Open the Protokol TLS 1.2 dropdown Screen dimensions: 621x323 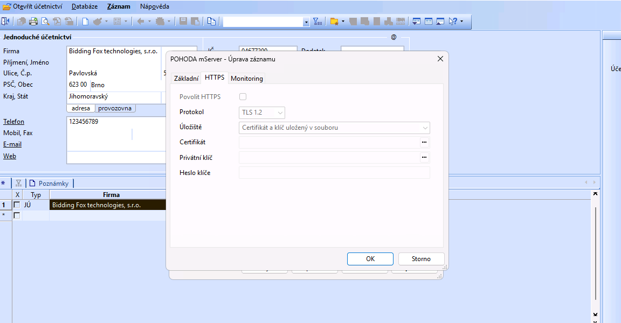pos(263,113)
